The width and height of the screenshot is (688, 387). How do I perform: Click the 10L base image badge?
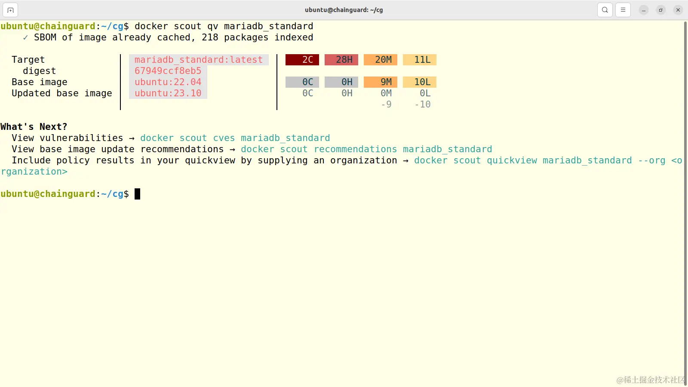420,82
